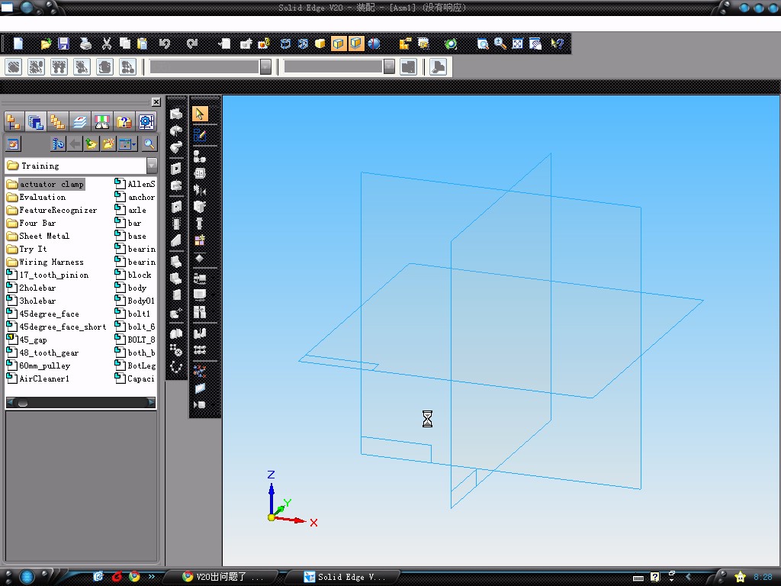
Task: Switch to the Solid Edge taskbar button
Action: [345, 577]
